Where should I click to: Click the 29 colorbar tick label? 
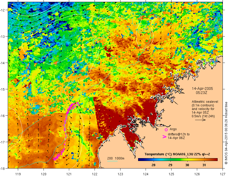(170, 165)
